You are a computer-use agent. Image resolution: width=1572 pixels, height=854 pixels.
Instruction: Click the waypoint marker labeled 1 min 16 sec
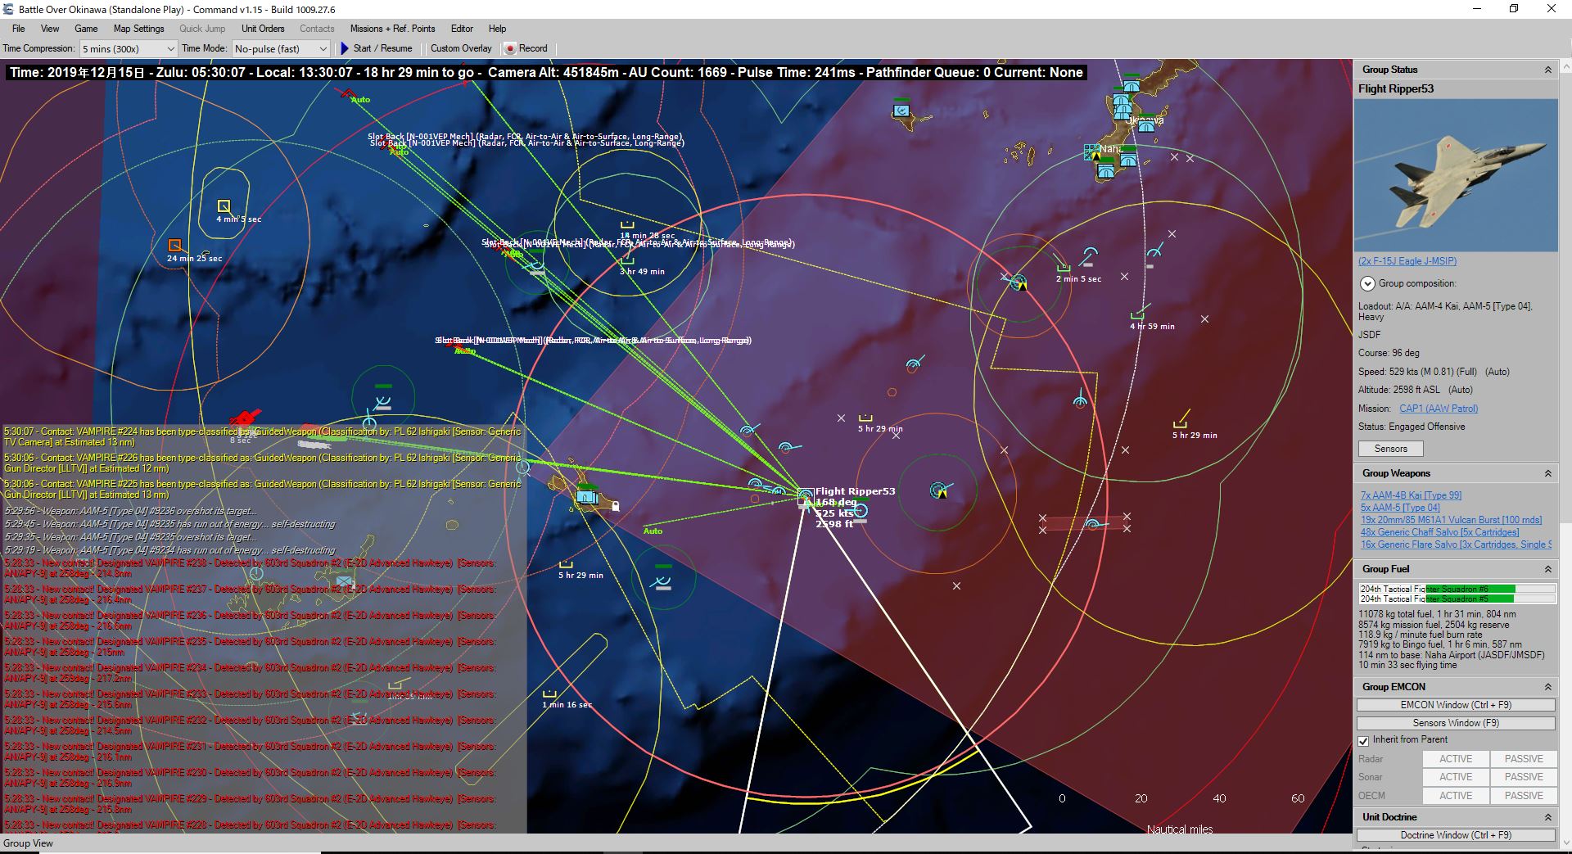(549, 694)
